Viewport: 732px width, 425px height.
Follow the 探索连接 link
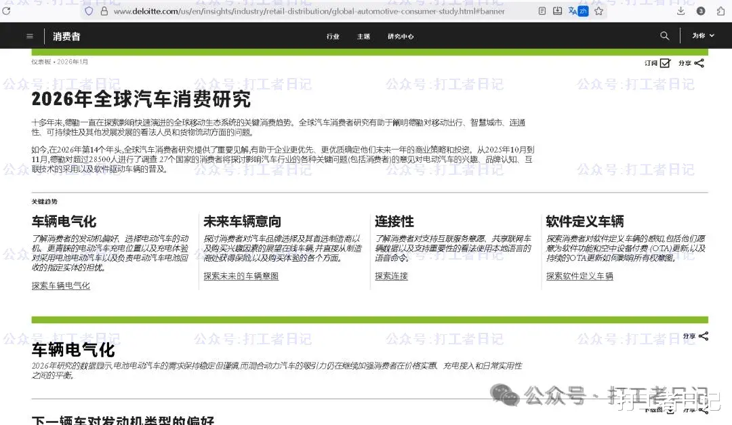(x=391, y=276)
